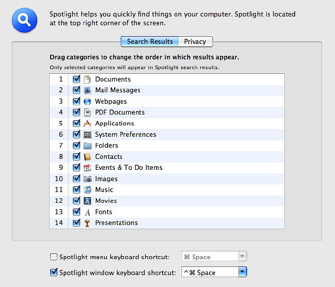Select the Webpages row label
This screenshot has width=335, height=287.
coord(111,101)
